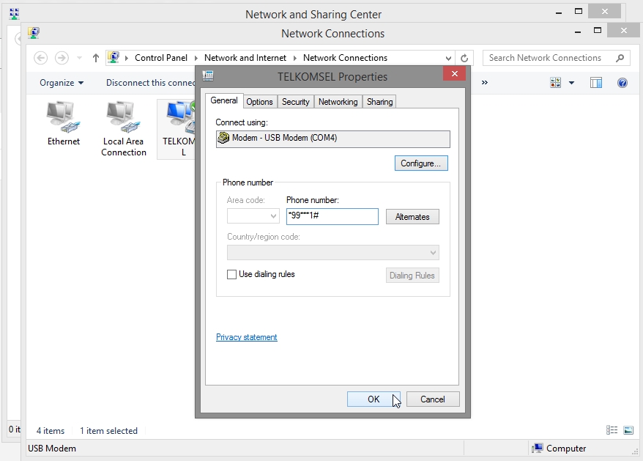Expand the Area code dropdown

(x=273, y=216)
